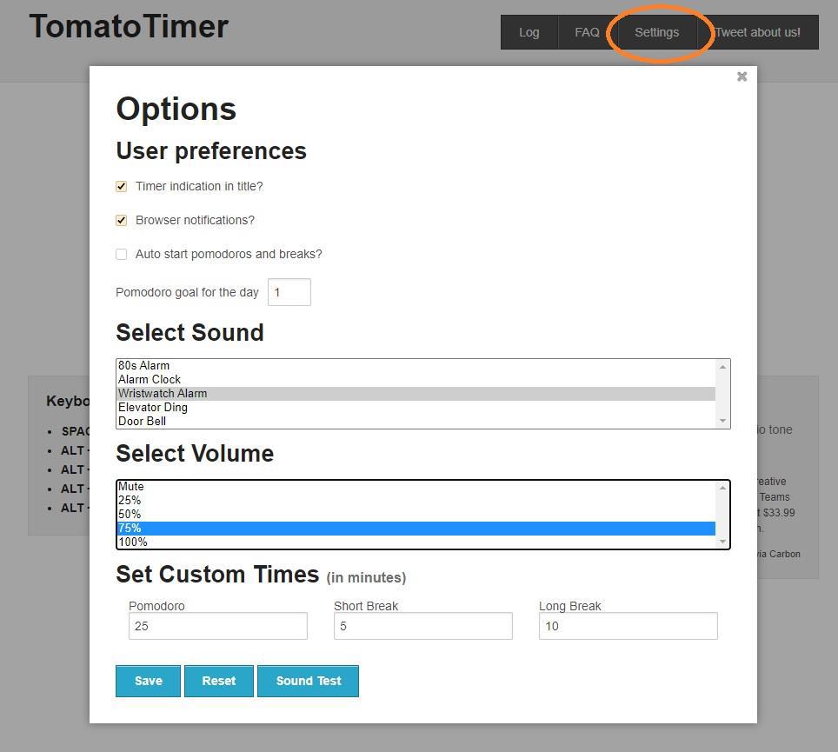This screenshot has height=752, width=838.
Task: Click the Settings menu item
Action: 656,32
